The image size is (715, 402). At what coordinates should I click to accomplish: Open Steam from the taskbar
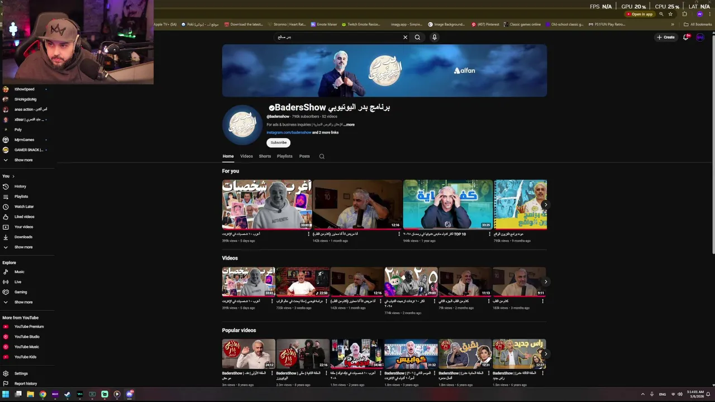(x=68, y=394)
